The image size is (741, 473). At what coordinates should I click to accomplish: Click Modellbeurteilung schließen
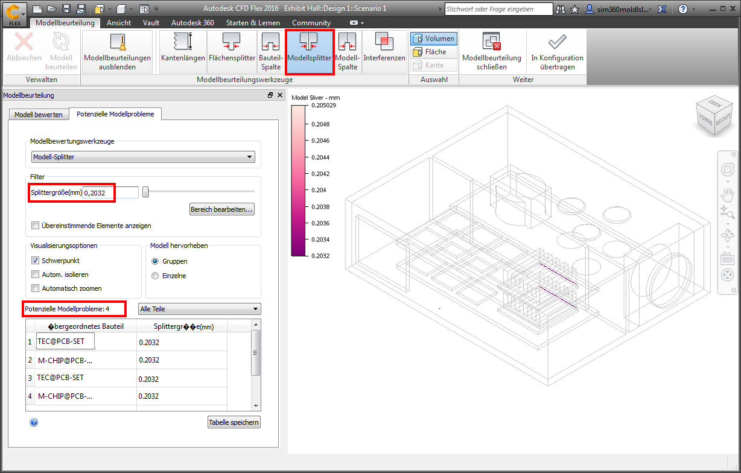491,52
